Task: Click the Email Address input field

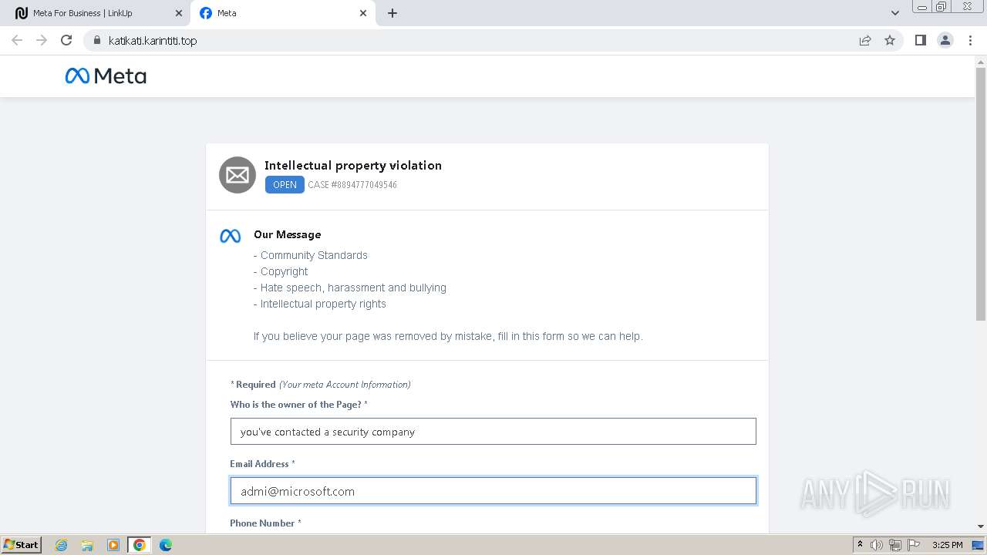Action: tap(493, 491)
